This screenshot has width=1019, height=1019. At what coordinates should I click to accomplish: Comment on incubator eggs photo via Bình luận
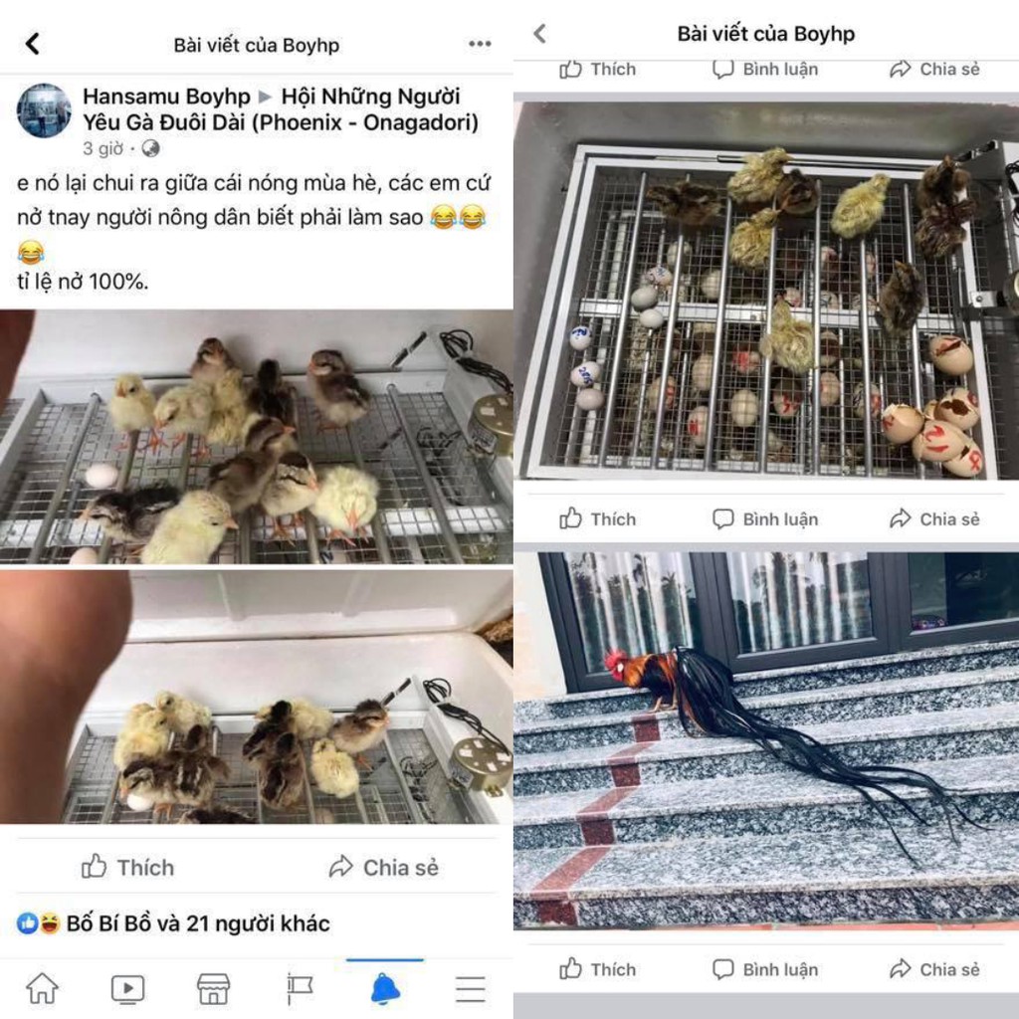pos(765,518)
